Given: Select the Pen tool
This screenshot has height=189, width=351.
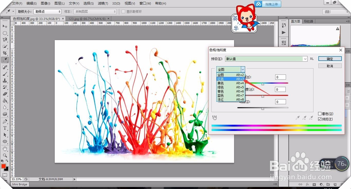Looking at the screenshot, I should (5, 121).
